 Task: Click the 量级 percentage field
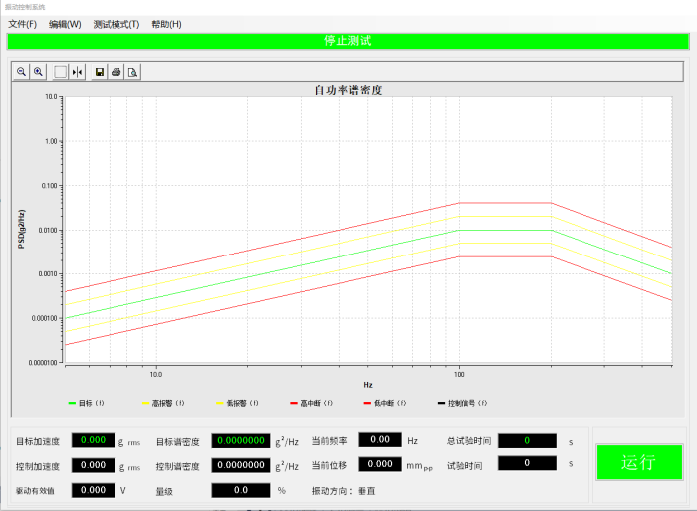pos(240,490)
